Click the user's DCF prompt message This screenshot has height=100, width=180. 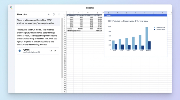[x=38, y=22]
